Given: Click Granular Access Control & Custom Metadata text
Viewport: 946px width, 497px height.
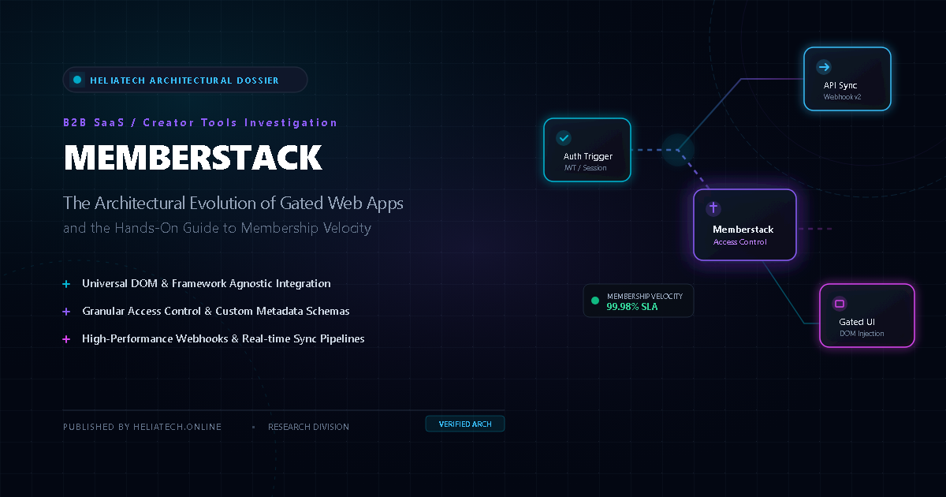Looking at the screenshot, I should pyautogui.click(x=216, y=311).
